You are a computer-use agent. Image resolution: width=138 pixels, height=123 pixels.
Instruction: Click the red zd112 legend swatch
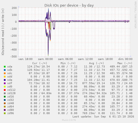(x=5, y=90)
